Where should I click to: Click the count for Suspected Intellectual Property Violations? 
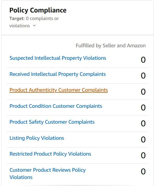click(143, 60)
